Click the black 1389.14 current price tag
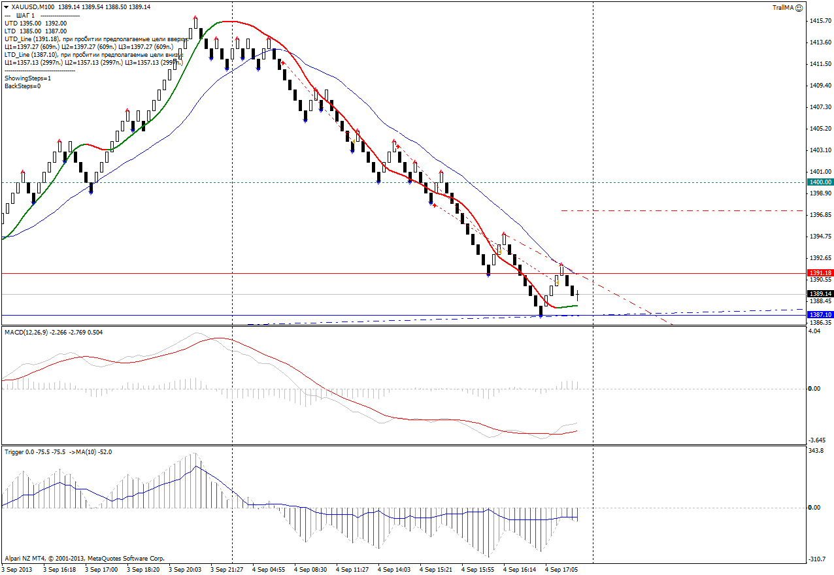The image size is (834, 575). point(820,294)
